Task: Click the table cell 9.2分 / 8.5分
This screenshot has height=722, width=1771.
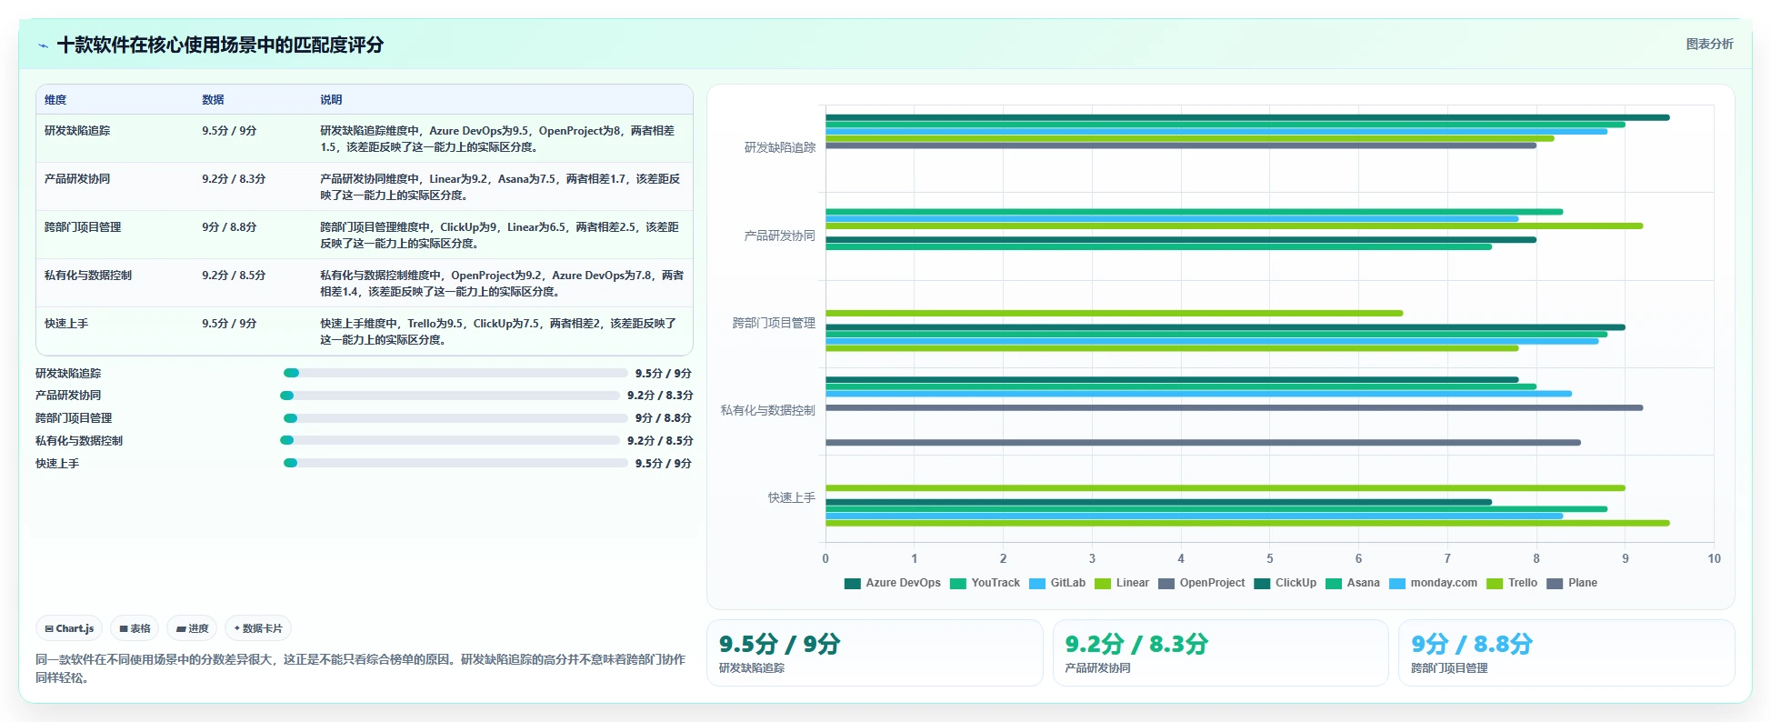Action: [234, 276]
